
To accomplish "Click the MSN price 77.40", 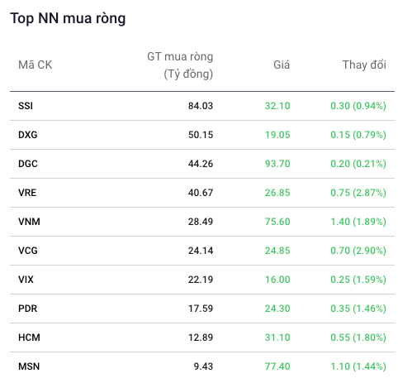I will (277, 366).
